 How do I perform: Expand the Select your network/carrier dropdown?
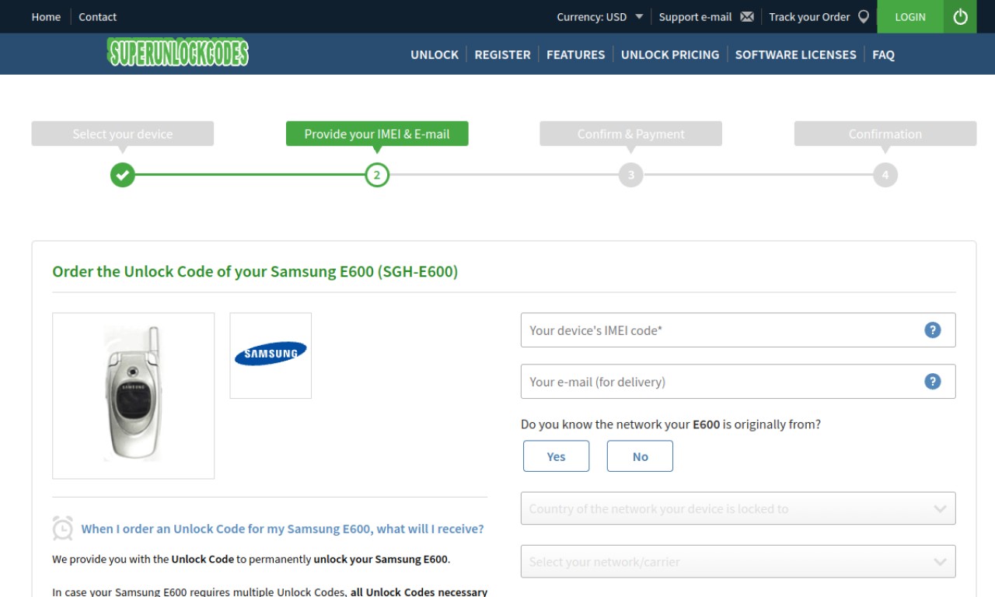pos(738,561)
